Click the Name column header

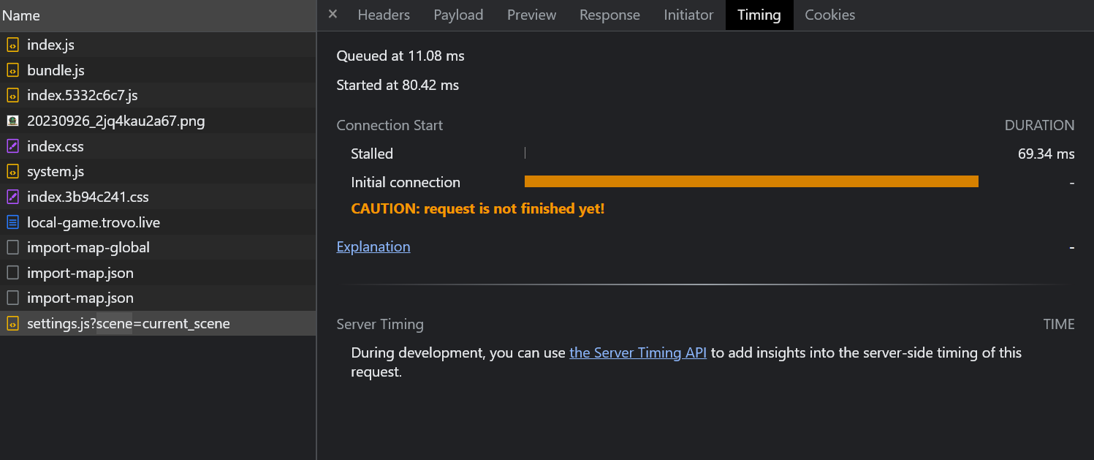click(21, 15)
